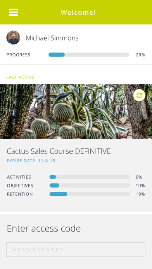The width and height of the screenshot is (152, 269).
Task: Open Cactus Sales Course DEFINITIVE title
Action: pos(59,152)
